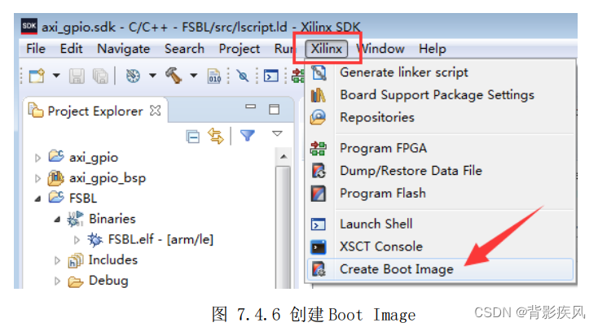
Task: Select Create Boot Image menu entry
Action: click(x=441, y=269)
